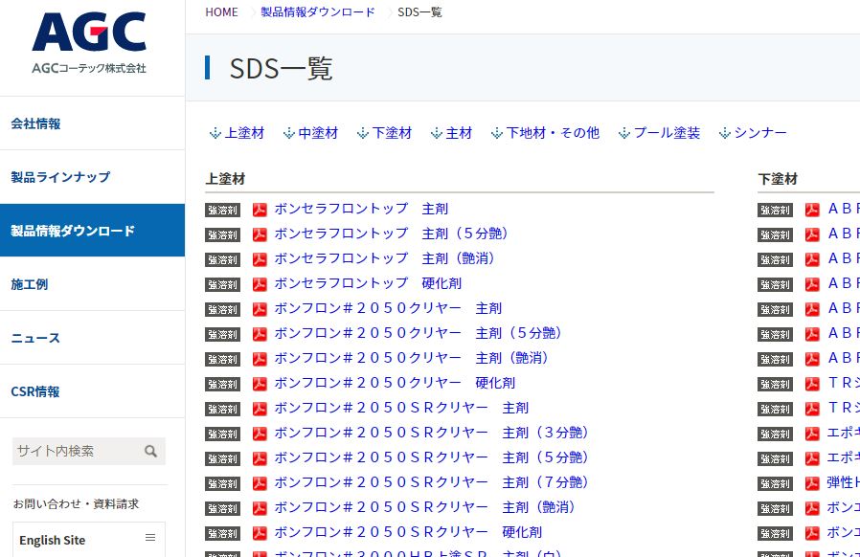Click the magnifier search icon in sidebar
The width and height of the screenshot is (860, 557).
[x=150, y=452]
